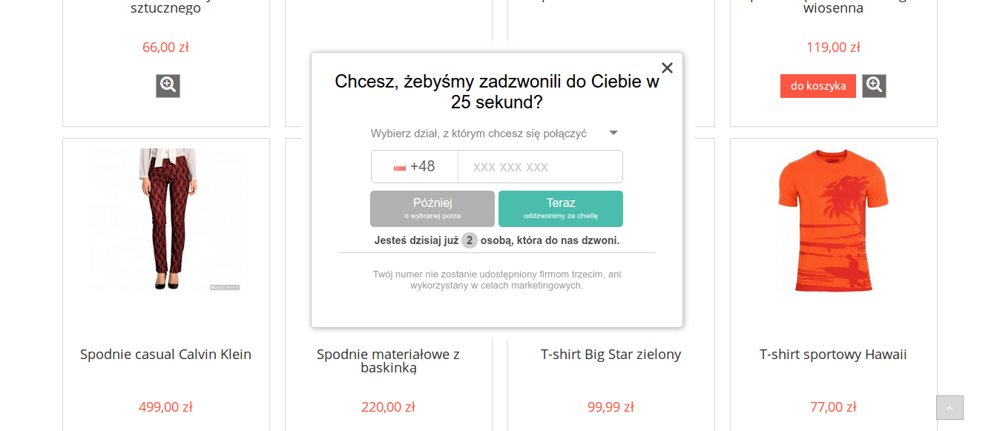The width and height of the screenshot is (997, 431).
Task: Click the Polish flag country selector
Action: 400,168
